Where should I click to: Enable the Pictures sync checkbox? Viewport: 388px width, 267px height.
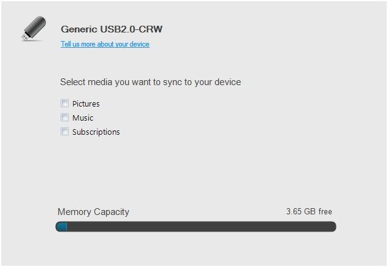(64, 103)
